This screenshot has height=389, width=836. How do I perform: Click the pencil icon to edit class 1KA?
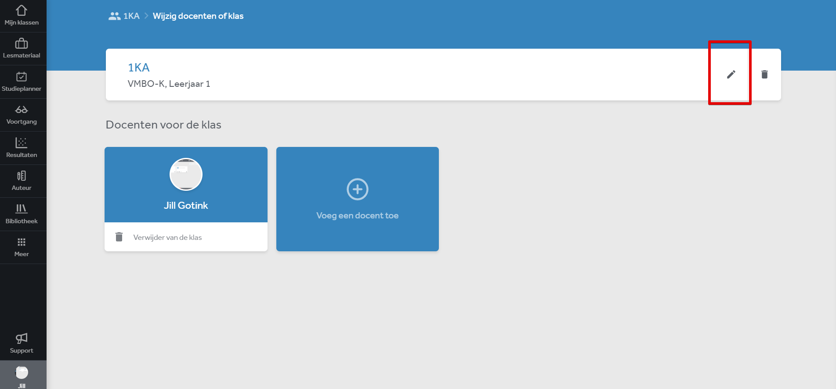731,75
